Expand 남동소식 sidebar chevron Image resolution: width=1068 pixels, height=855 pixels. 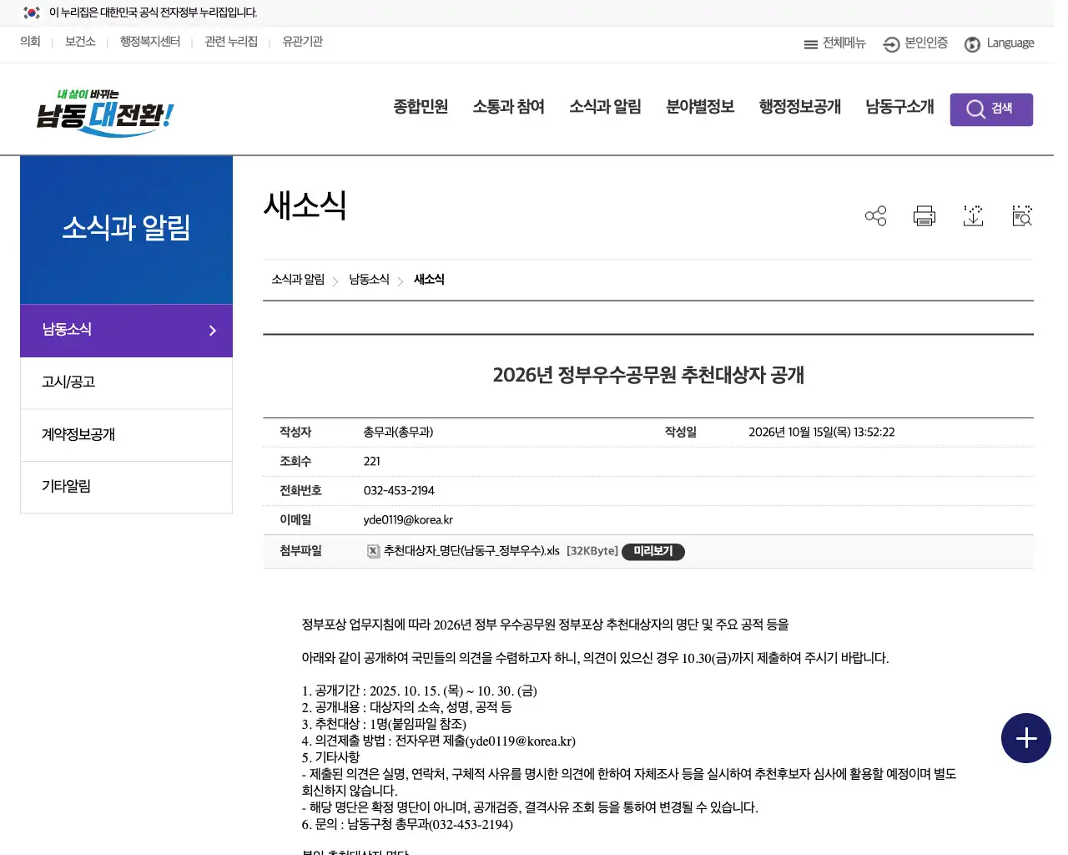click(212, 331)
